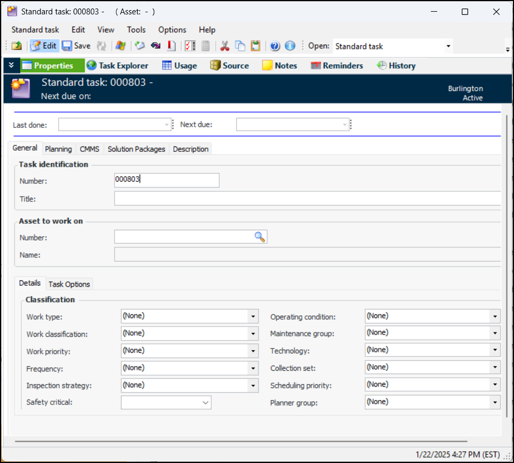Viewport: 514px width, 463px height.
Task: Toggle Edit mode button
Action: click(44, 46)
